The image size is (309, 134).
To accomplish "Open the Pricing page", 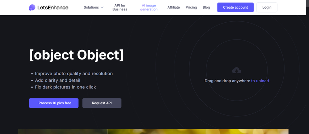I will (x=191, y=8).
